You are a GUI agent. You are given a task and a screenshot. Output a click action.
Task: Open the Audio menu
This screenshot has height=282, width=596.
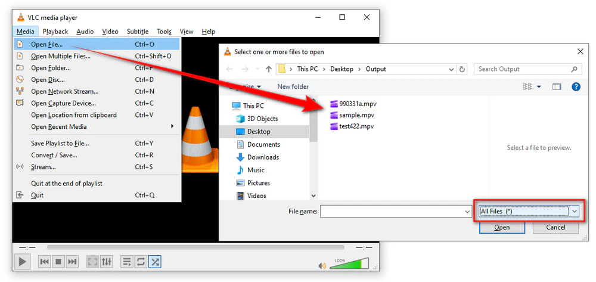[x=85, y=32]
